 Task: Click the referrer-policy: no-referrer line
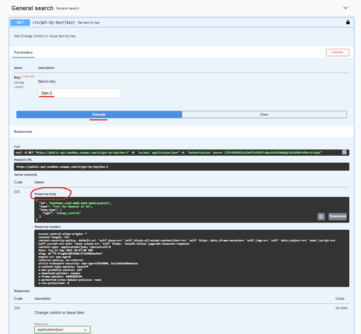click(x=61, y=260)
